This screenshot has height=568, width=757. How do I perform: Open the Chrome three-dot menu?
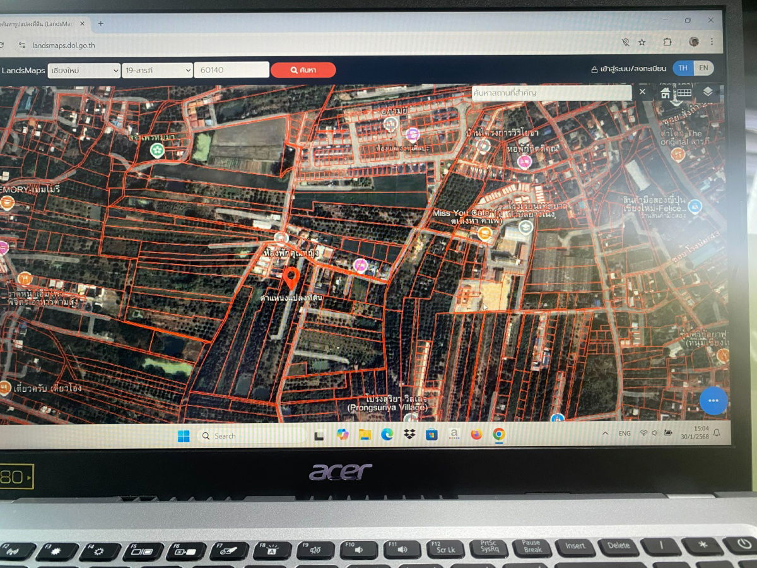click(712, 42)
